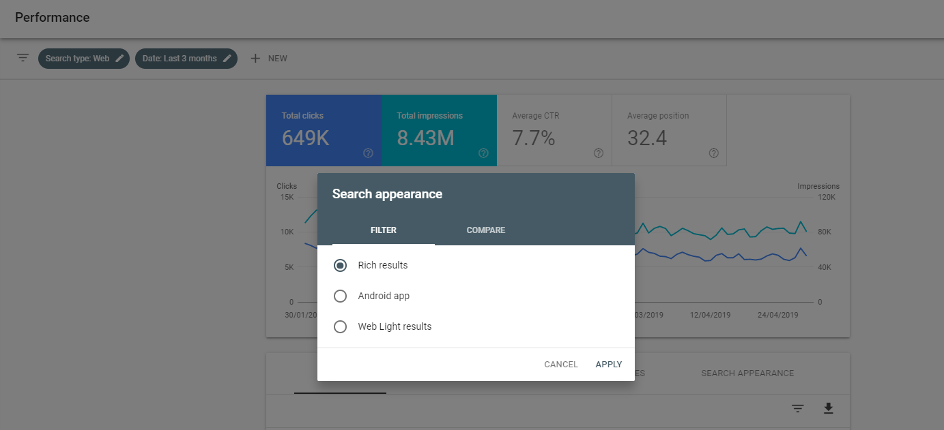Choose the Web Light results radio option
The width and height of the screenshot is (944, 430).
coord(340,327)
